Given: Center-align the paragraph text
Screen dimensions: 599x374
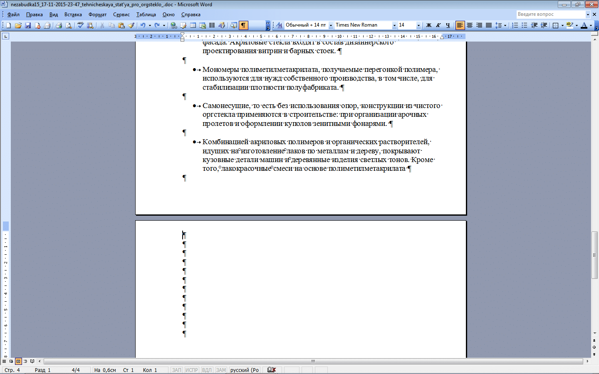Looking at the screenshot, I should (470, 25).
